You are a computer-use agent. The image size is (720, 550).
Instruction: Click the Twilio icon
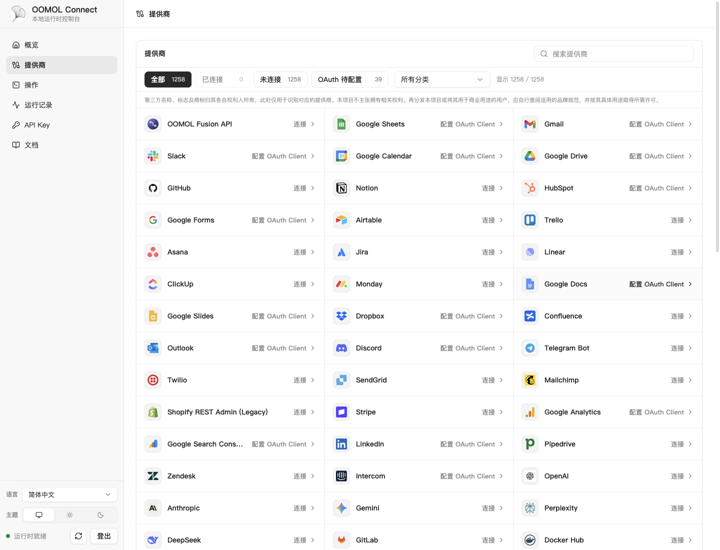(x=153, y=380)
